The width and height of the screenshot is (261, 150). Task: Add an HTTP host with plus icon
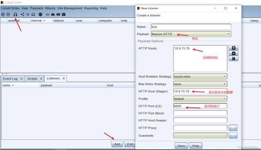pos(234,48)
